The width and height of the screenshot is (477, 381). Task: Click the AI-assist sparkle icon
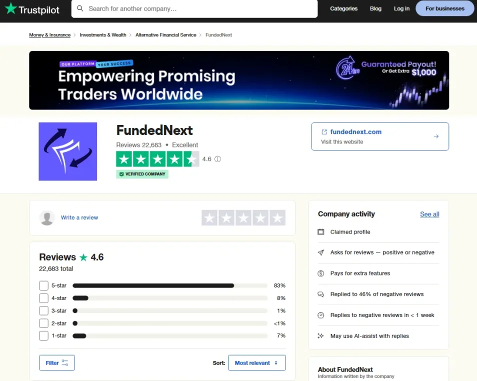[320, 336]
